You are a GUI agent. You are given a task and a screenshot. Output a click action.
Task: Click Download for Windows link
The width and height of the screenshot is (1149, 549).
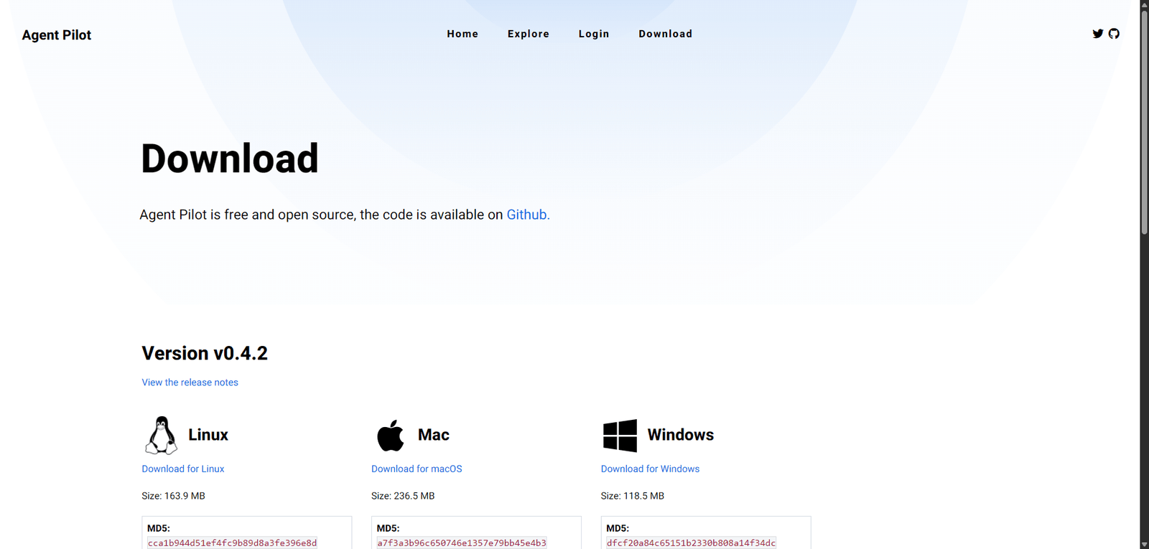pyautogui.click(x=650, y=469)
